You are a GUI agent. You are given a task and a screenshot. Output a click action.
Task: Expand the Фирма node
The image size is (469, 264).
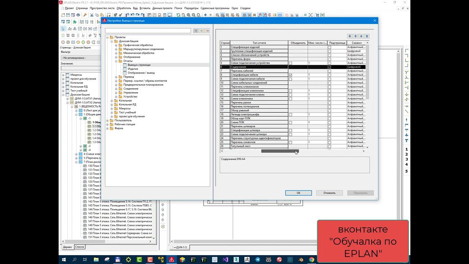pos(107,128)
